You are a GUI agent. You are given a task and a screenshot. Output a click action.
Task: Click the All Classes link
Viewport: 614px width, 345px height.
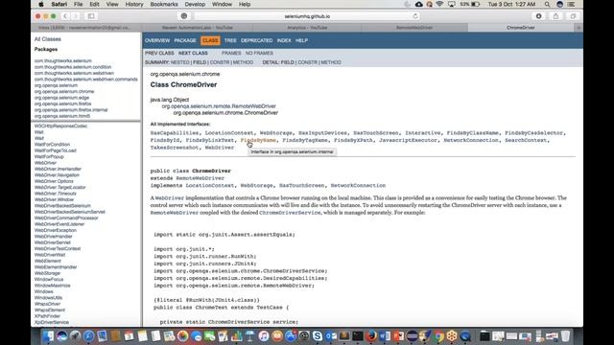(x=47, y=39)
